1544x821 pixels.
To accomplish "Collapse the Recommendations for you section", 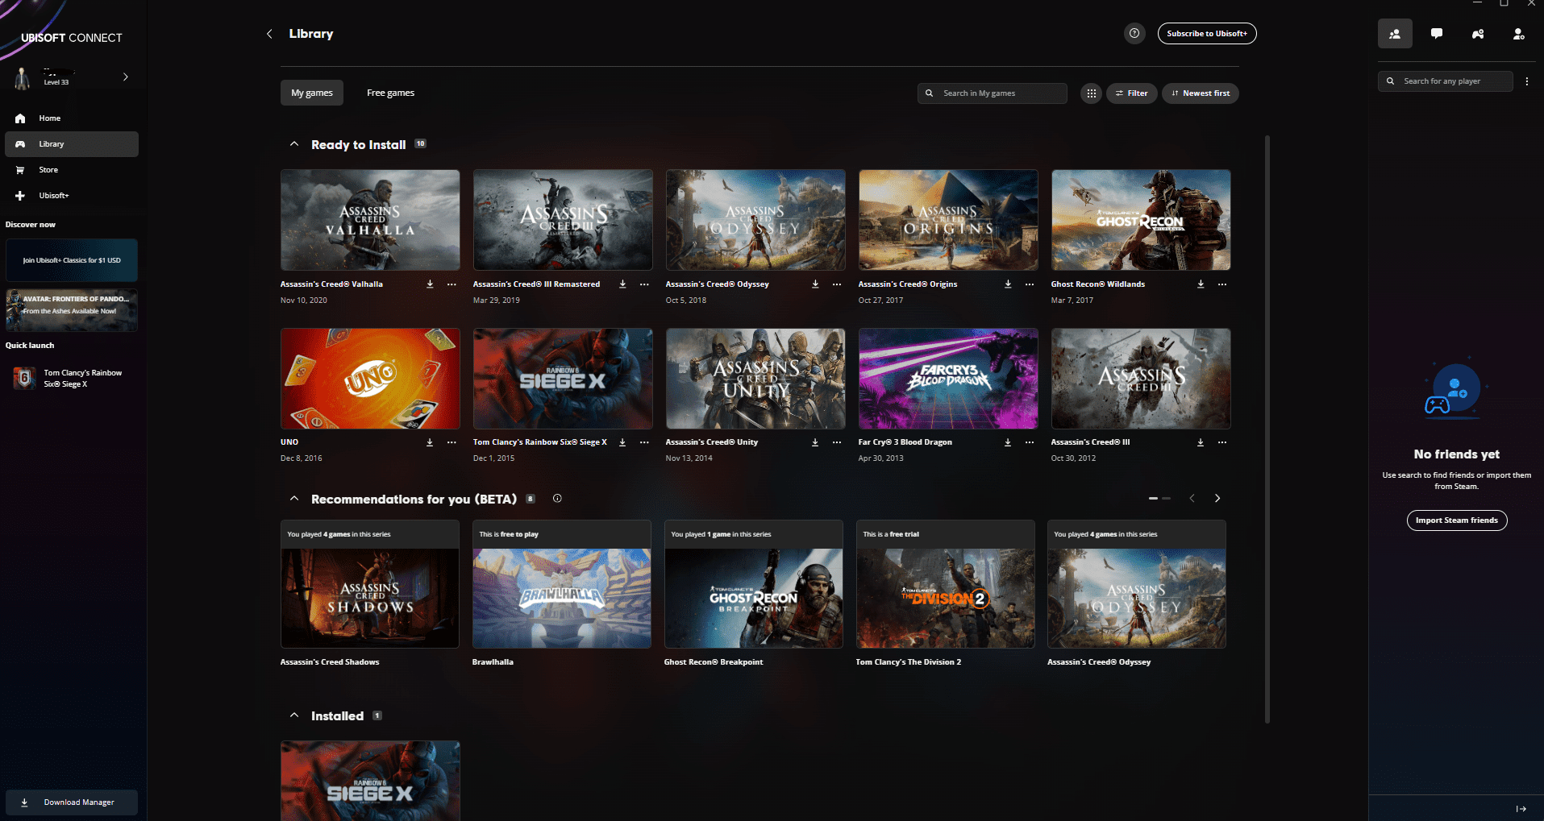I will pos(294,498).
